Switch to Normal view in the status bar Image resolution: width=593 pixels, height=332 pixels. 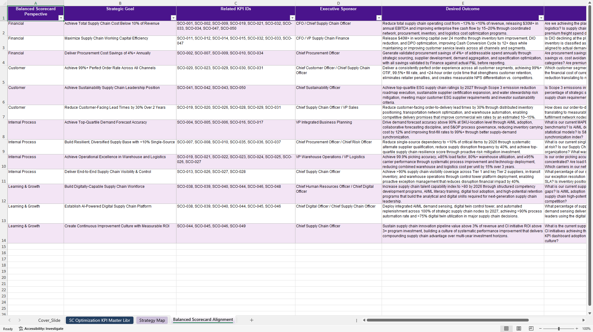pyautogui.click(x=506, y=329)
